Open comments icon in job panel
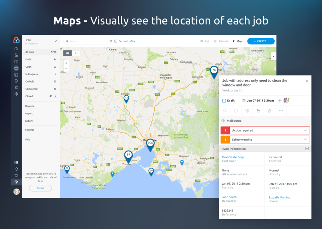322x229 pixels. 236,111
